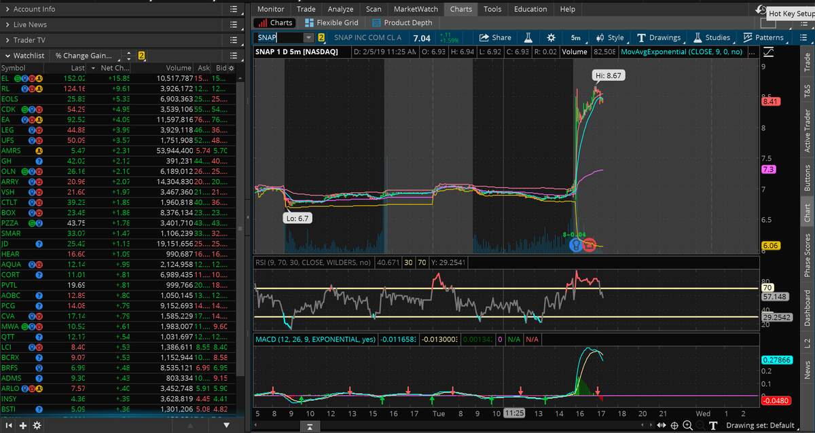815x433 pixels.
Task: Click the yellow link number 2 on chart
Action: (321, 38)
